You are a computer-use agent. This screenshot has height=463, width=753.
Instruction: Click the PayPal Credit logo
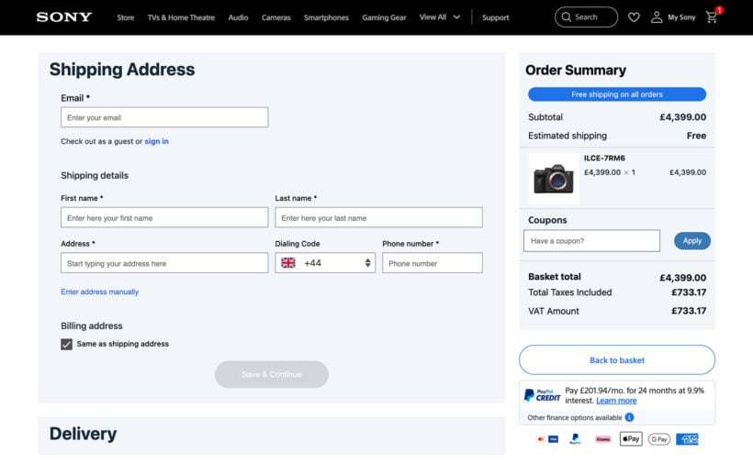point(542,395)
